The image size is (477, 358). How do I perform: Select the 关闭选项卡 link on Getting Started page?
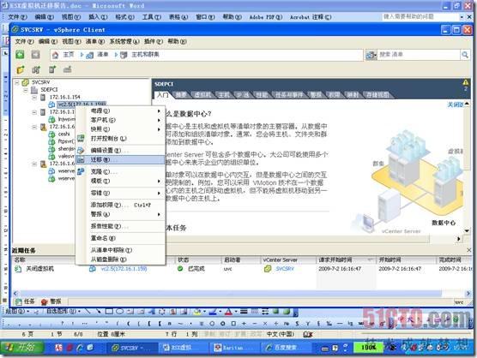pyautogui.click(x=455, y=104)
